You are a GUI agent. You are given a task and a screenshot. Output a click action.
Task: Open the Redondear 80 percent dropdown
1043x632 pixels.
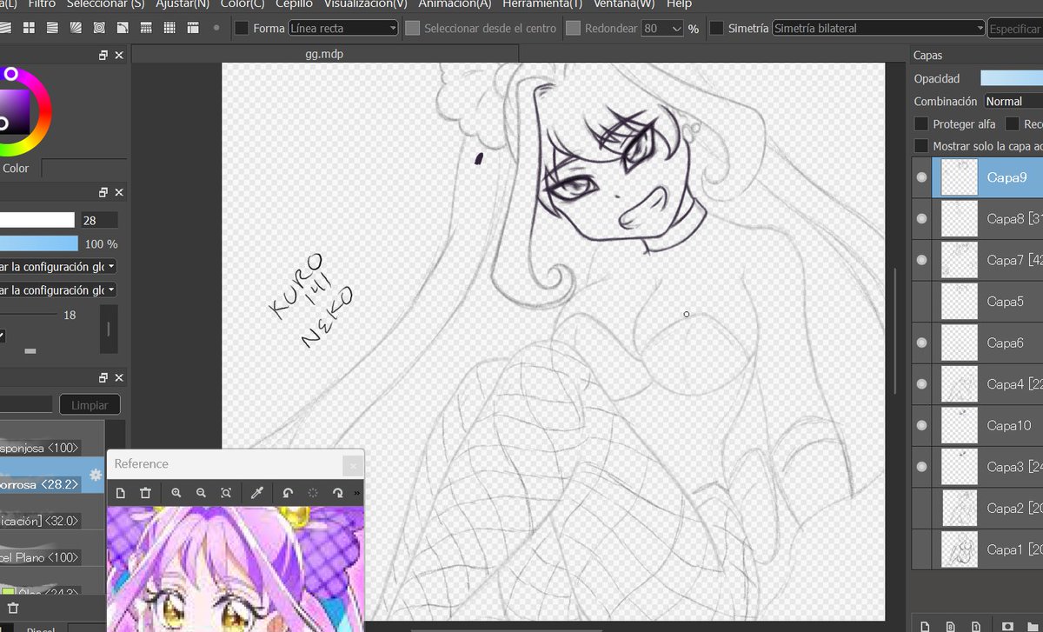pos(662,29)
